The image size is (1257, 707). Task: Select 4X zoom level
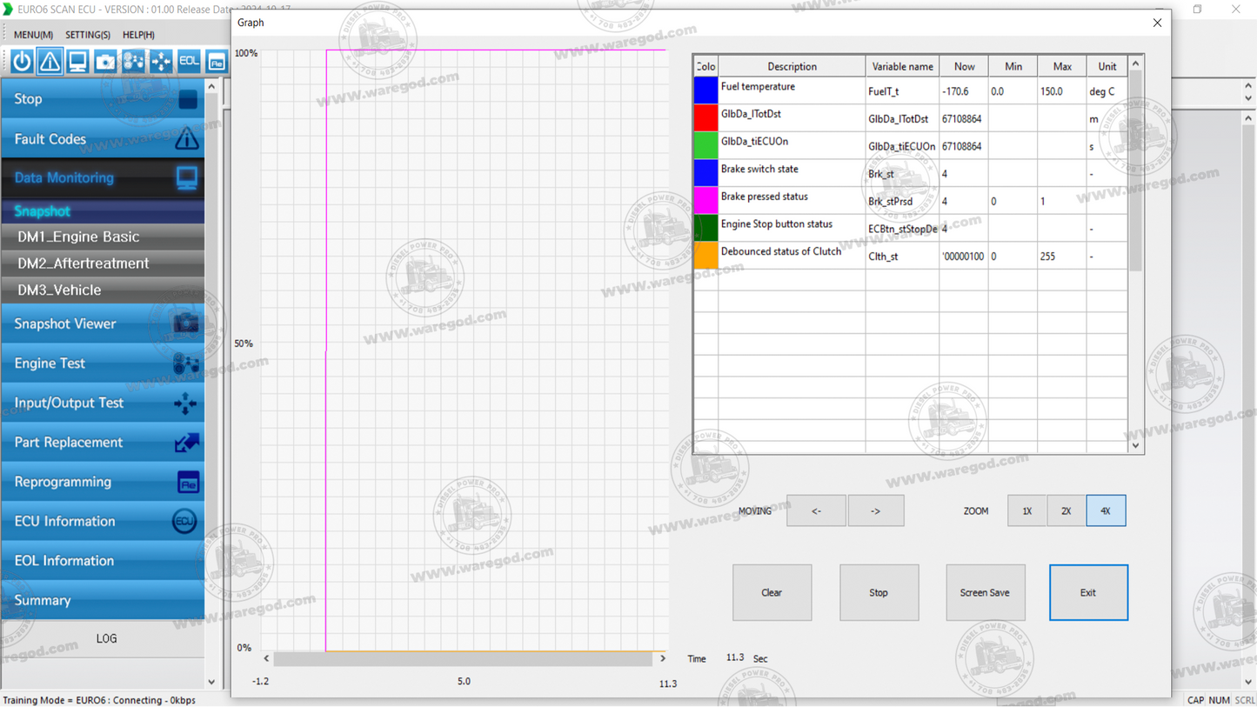tap(1105, 511)
